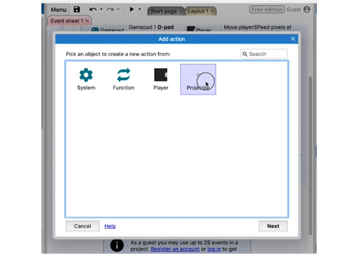Click the Move playerSPeed pixels action text
Screen dimensions: 358x254
coord(258,27)
